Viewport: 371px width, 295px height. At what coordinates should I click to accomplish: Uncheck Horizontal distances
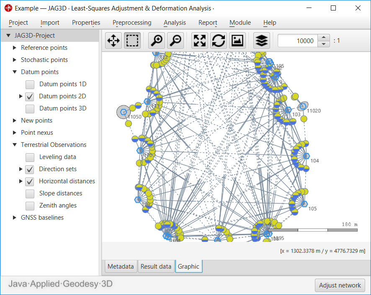coord(30,181)
